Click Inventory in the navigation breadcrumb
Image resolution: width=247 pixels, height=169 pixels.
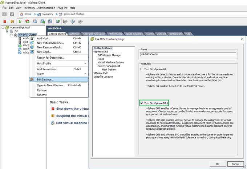pos(48,14)
